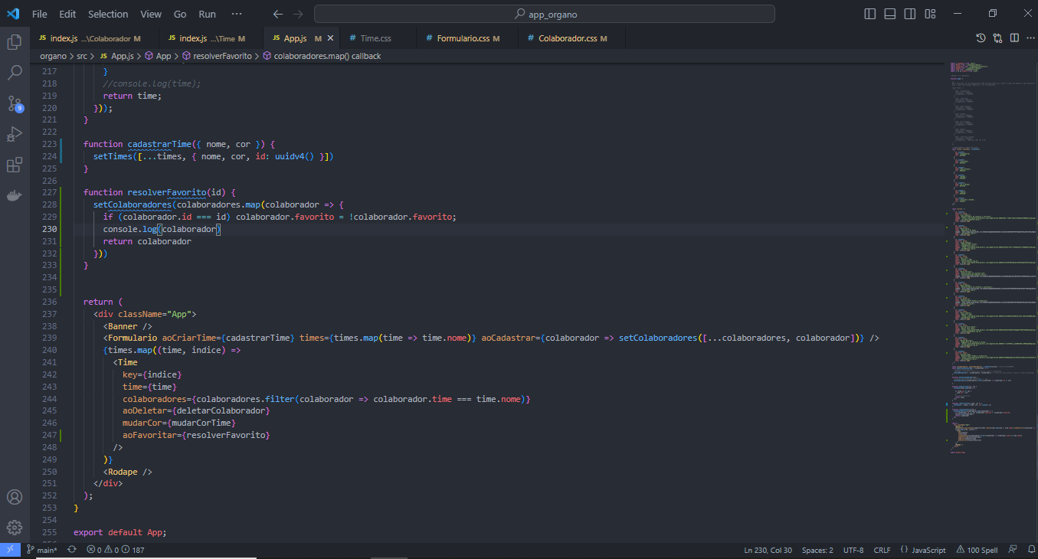Open timeline history icon in editor toolbar
1038x559 pixels.
pyautogui.click(x=981, y=38)
